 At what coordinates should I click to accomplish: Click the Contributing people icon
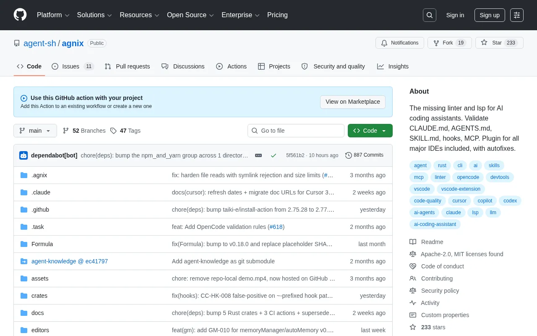413,278
